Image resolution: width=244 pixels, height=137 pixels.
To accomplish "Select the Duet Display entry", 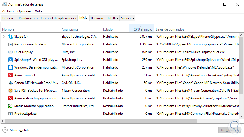I will [x=23, y=52].
